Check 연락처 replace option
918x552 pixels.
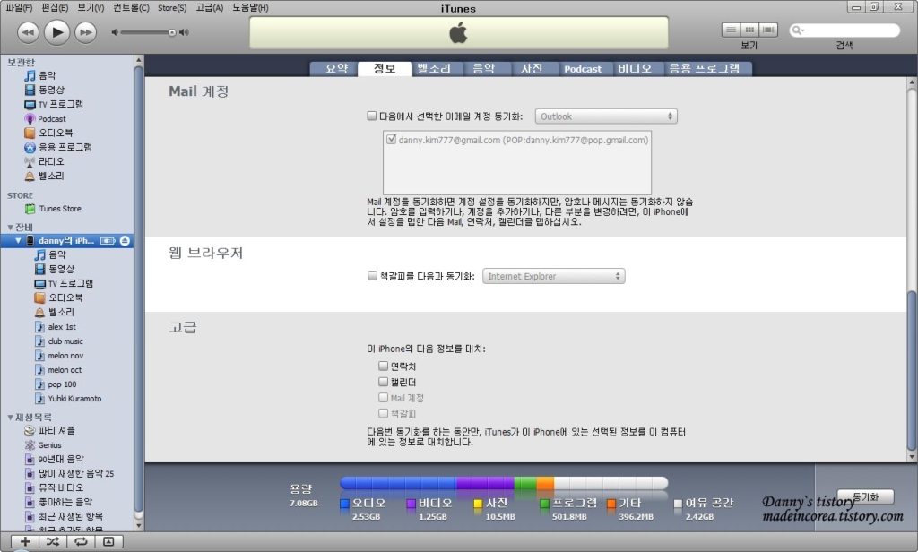click(x=383, y=366)
